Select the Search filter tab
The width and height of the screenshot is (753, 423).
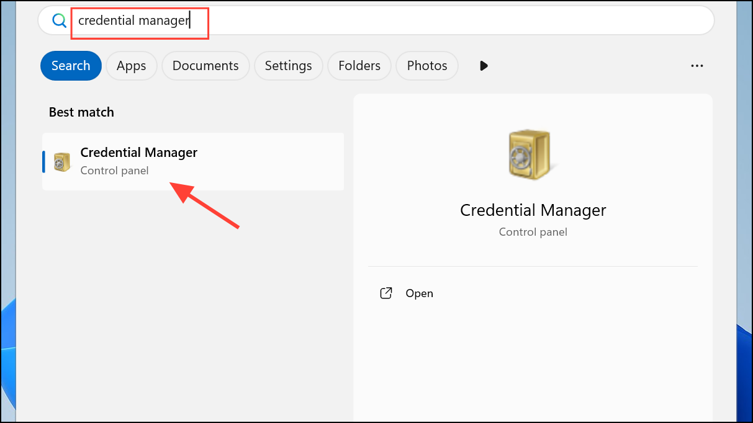pyautogui.click(x=71, y=66)
